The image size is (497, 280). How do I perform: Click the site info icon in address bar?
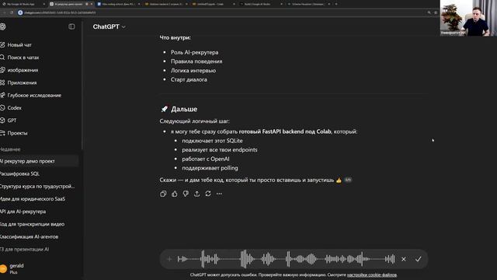pos(20,12)
